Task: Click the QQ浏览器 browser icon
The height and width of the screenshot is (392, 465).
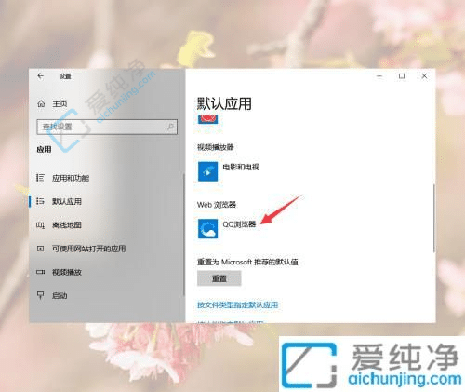Action: 207,228
